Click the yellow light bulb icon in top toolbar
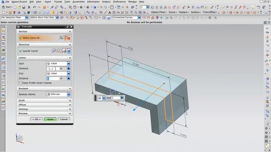This screenshot has width=271, height=152. (x=253, y=7)
